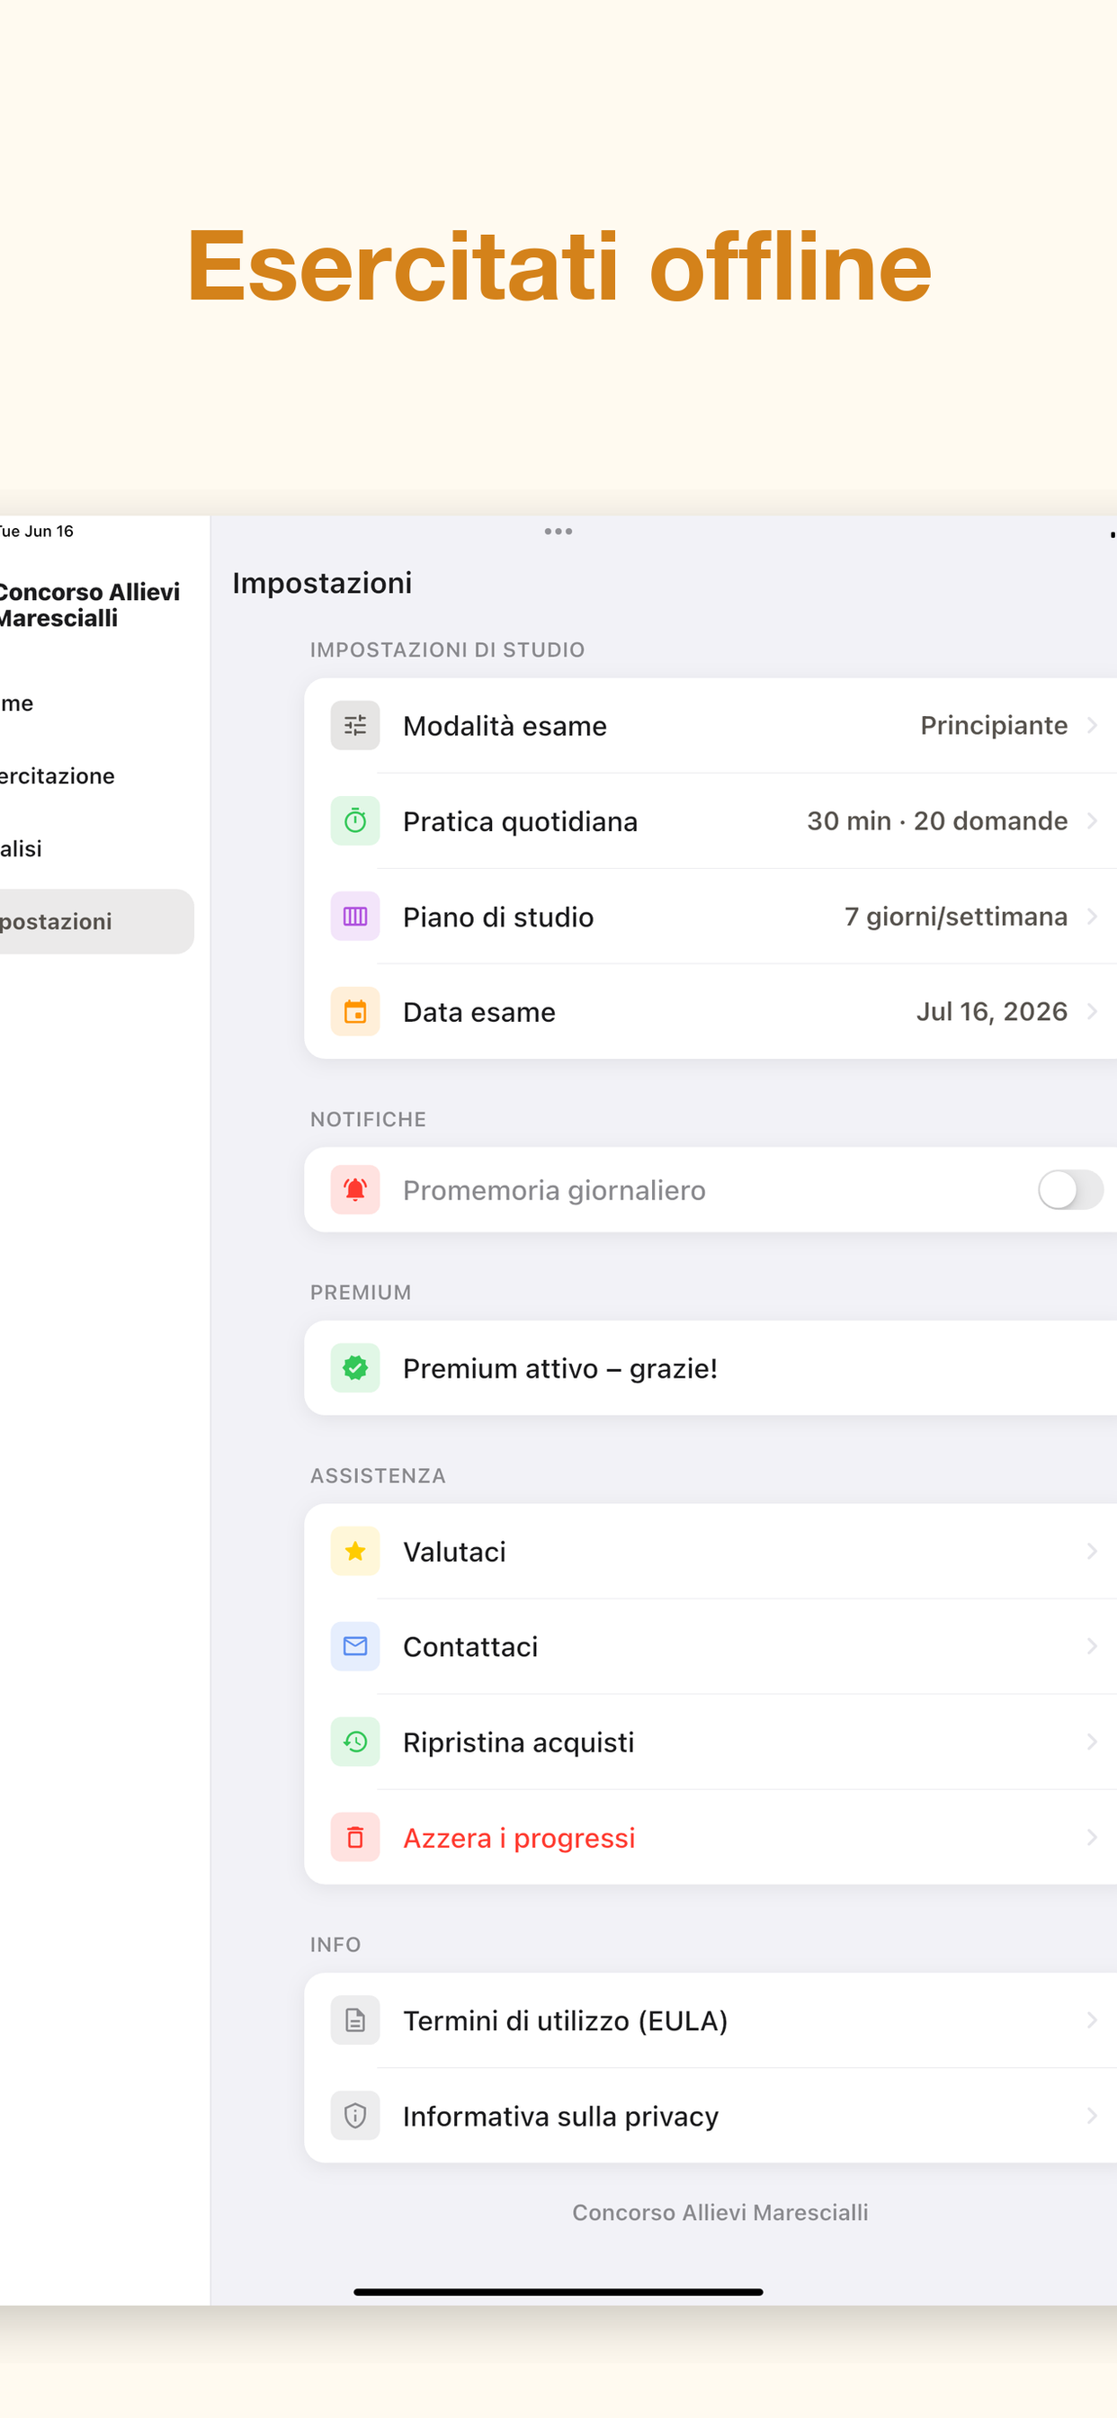This screenshot has height=2418, width=1117.
Task: Open Modalità esame setting
Action: point(710,726)
